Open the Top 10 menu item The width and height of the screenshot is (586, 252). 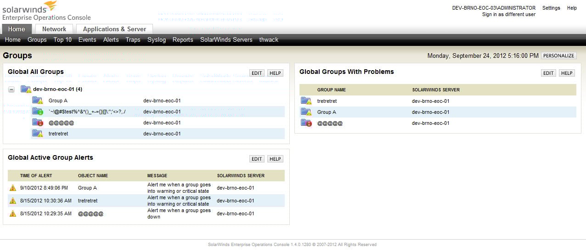pos(62,40)
